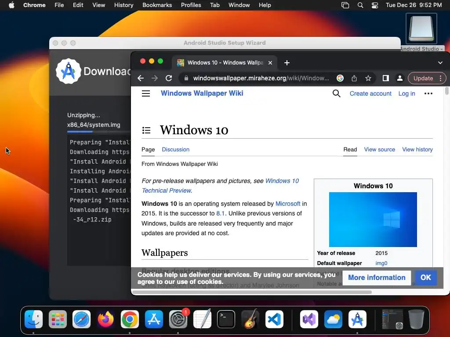Screen dimensions: 450x337
Task: Open App Store from the Dock
Action: pos(154,319)
